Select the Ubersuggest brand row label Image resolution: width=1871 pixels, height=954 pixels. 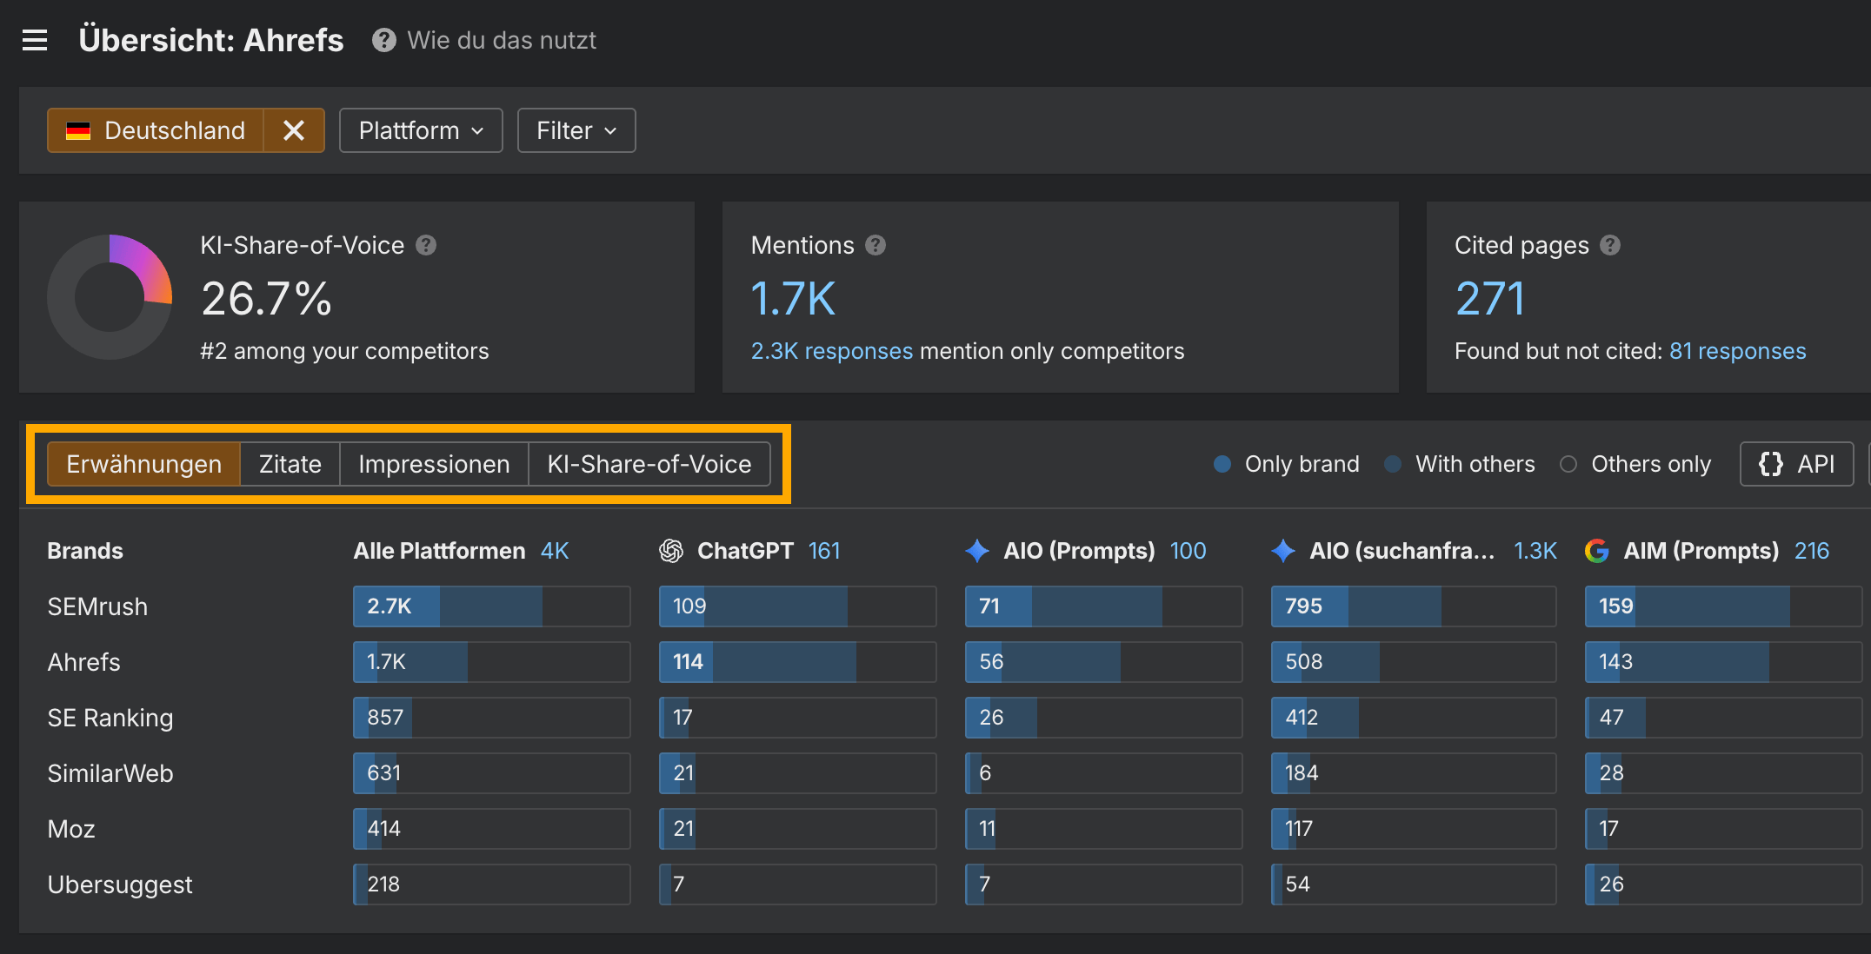120,884
